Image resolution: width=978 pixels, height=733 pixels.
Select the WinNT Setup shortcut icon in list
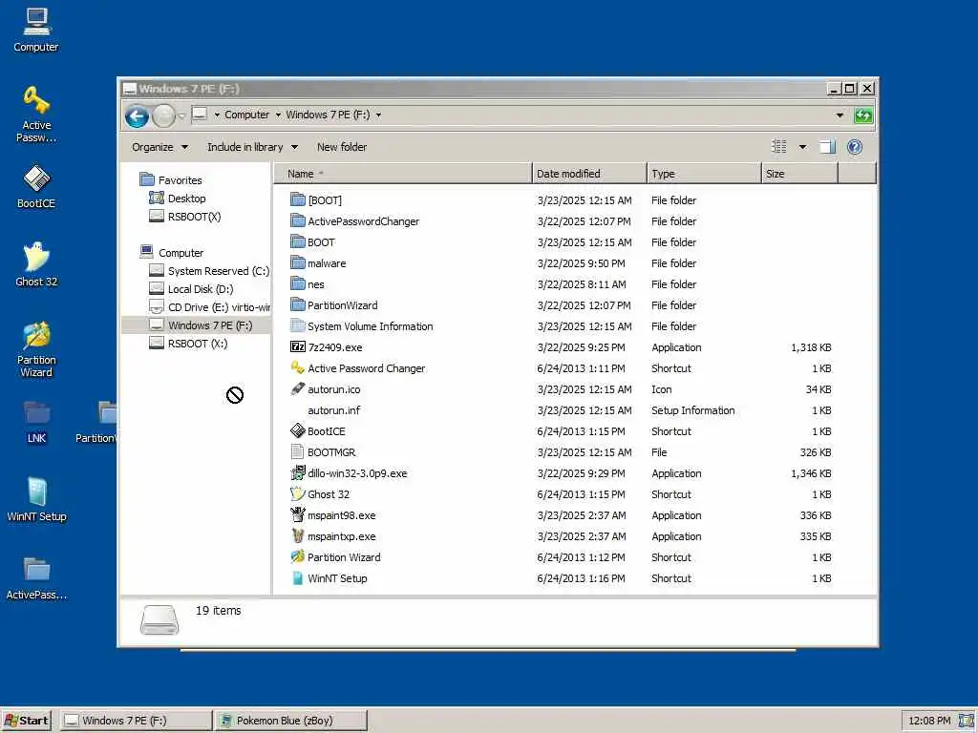[x=298, y=577]
